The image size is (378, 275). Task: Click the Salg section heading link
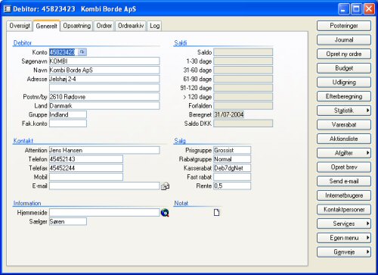click(180, 141)
